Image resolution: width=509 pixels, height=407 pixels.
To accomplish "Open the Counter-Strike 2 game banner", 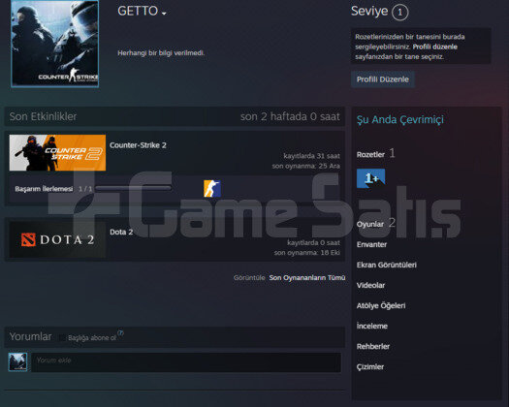I will coord(57,152).
